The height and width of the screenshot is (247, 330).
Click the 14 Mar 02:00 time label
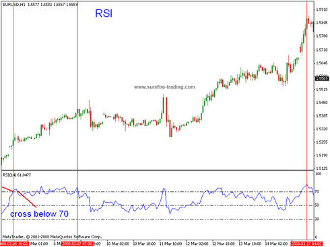(276, 244)
